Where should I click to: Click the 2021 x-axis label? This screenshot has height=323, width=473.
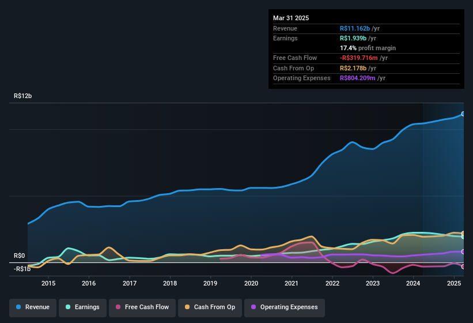(x=292, y=283)
